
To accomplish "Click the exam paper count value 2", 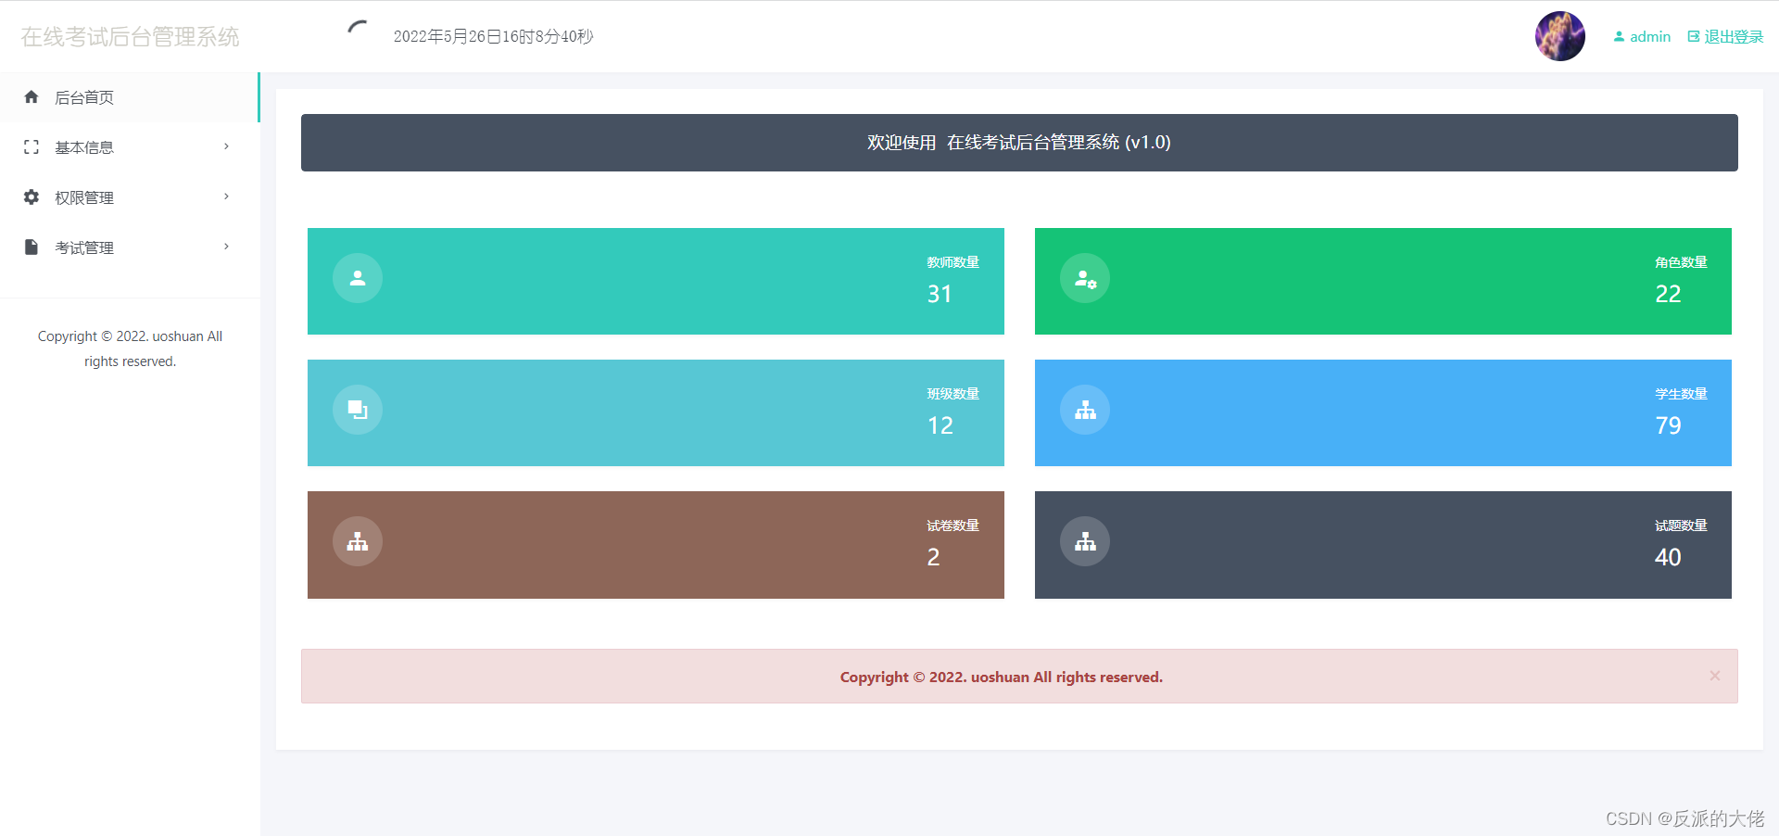I will (933, 557).
